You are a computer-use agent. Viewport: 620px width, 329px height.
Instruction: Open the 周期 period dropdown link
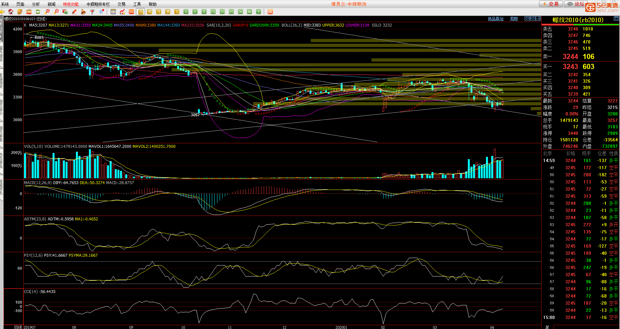click(514, 19)
